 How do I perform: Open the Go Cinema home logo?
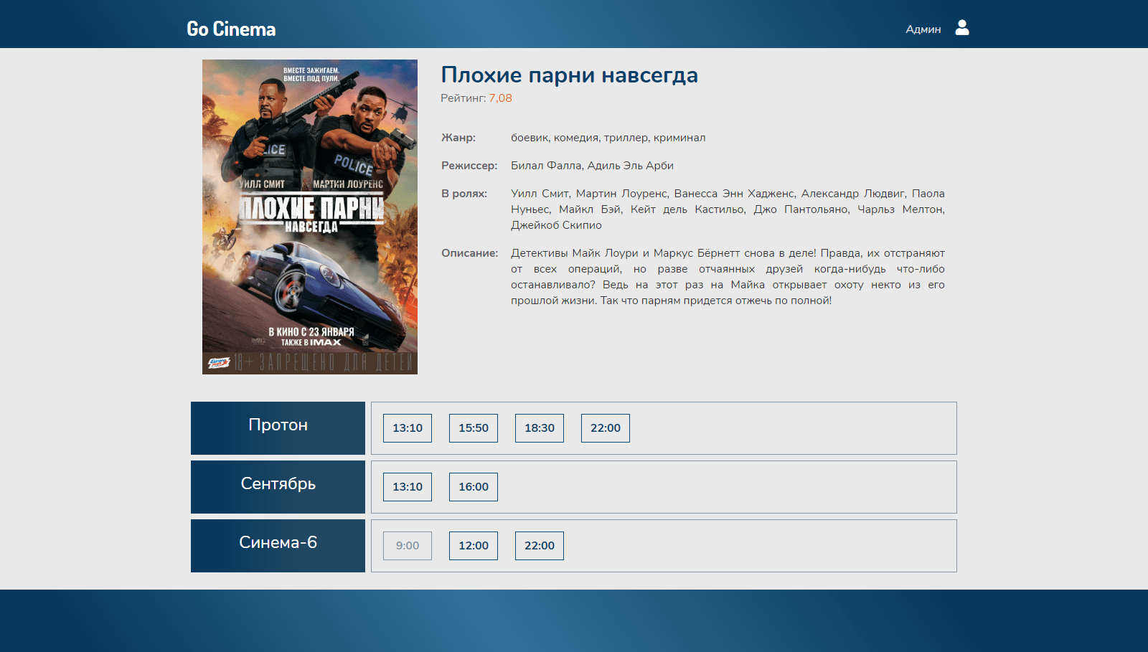[x=231, y=29]
